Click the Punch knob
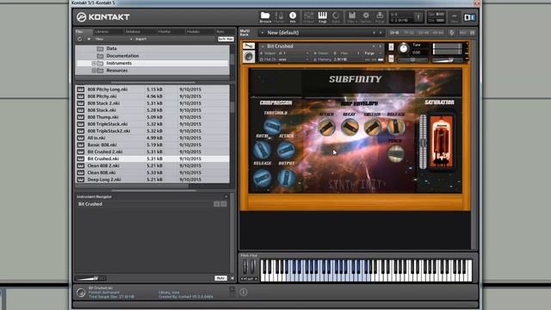The width and height of the screenshot is (551, 310). (395, 153)
